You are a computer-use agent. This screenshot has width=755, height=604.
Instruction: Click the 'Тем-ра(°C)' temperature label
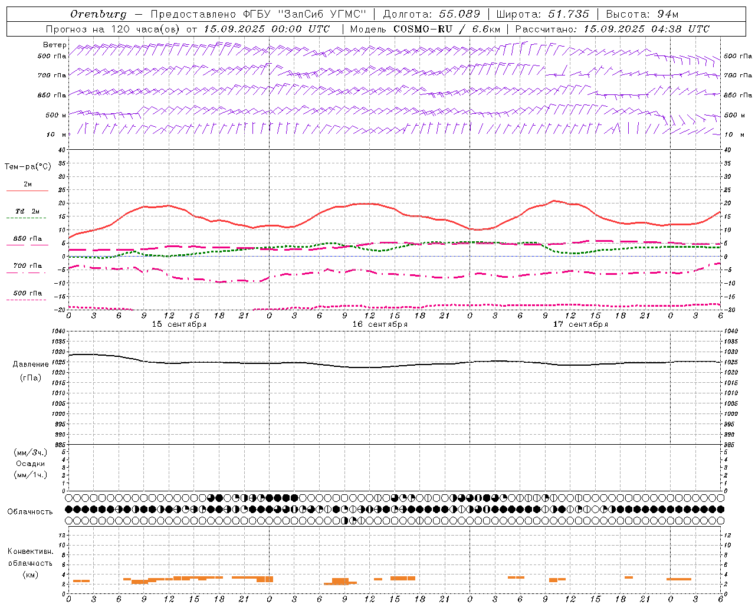pyautogui.click(x=28, y=167)
